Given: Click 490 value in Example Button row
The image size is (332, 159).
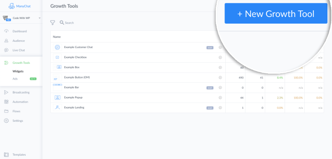Looking at the screenshot, I should (x=241, y=78).
